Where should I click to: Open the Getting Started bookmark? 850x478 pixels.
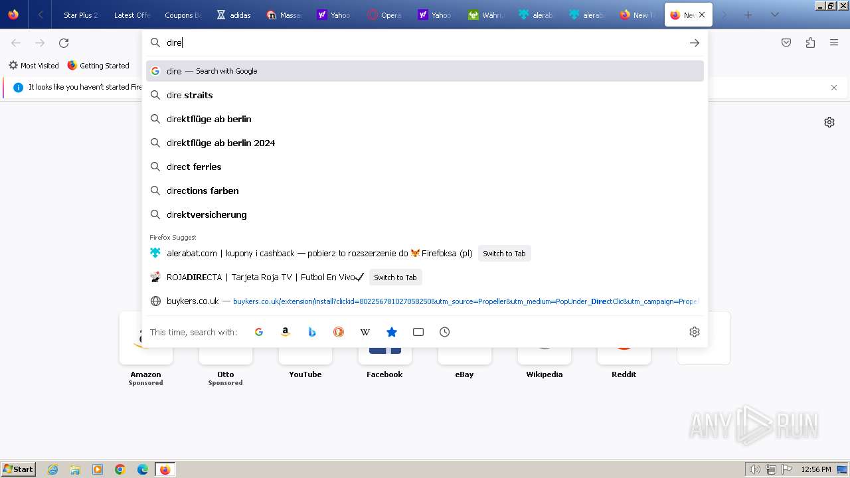click(98, 65)
